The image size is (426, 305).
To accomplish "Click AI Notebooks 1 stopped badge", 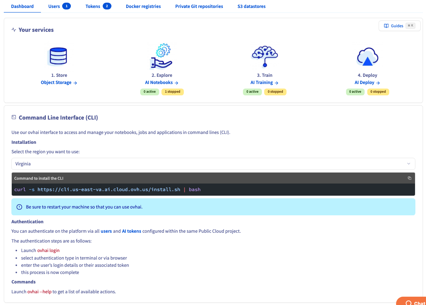I will click(172, 92).
